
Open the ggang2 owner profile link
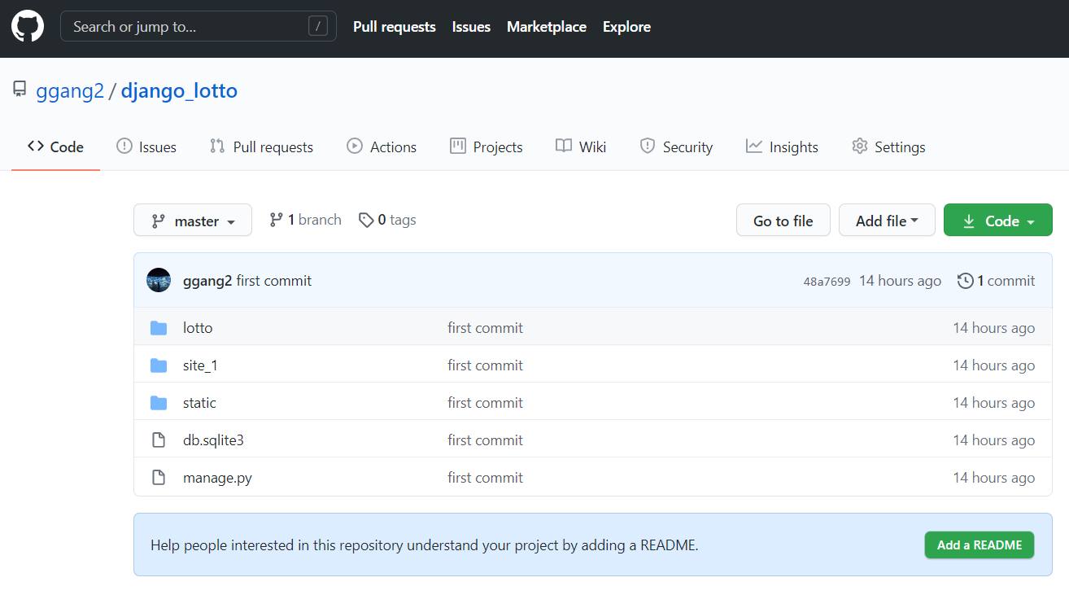(x=70, y=90)
